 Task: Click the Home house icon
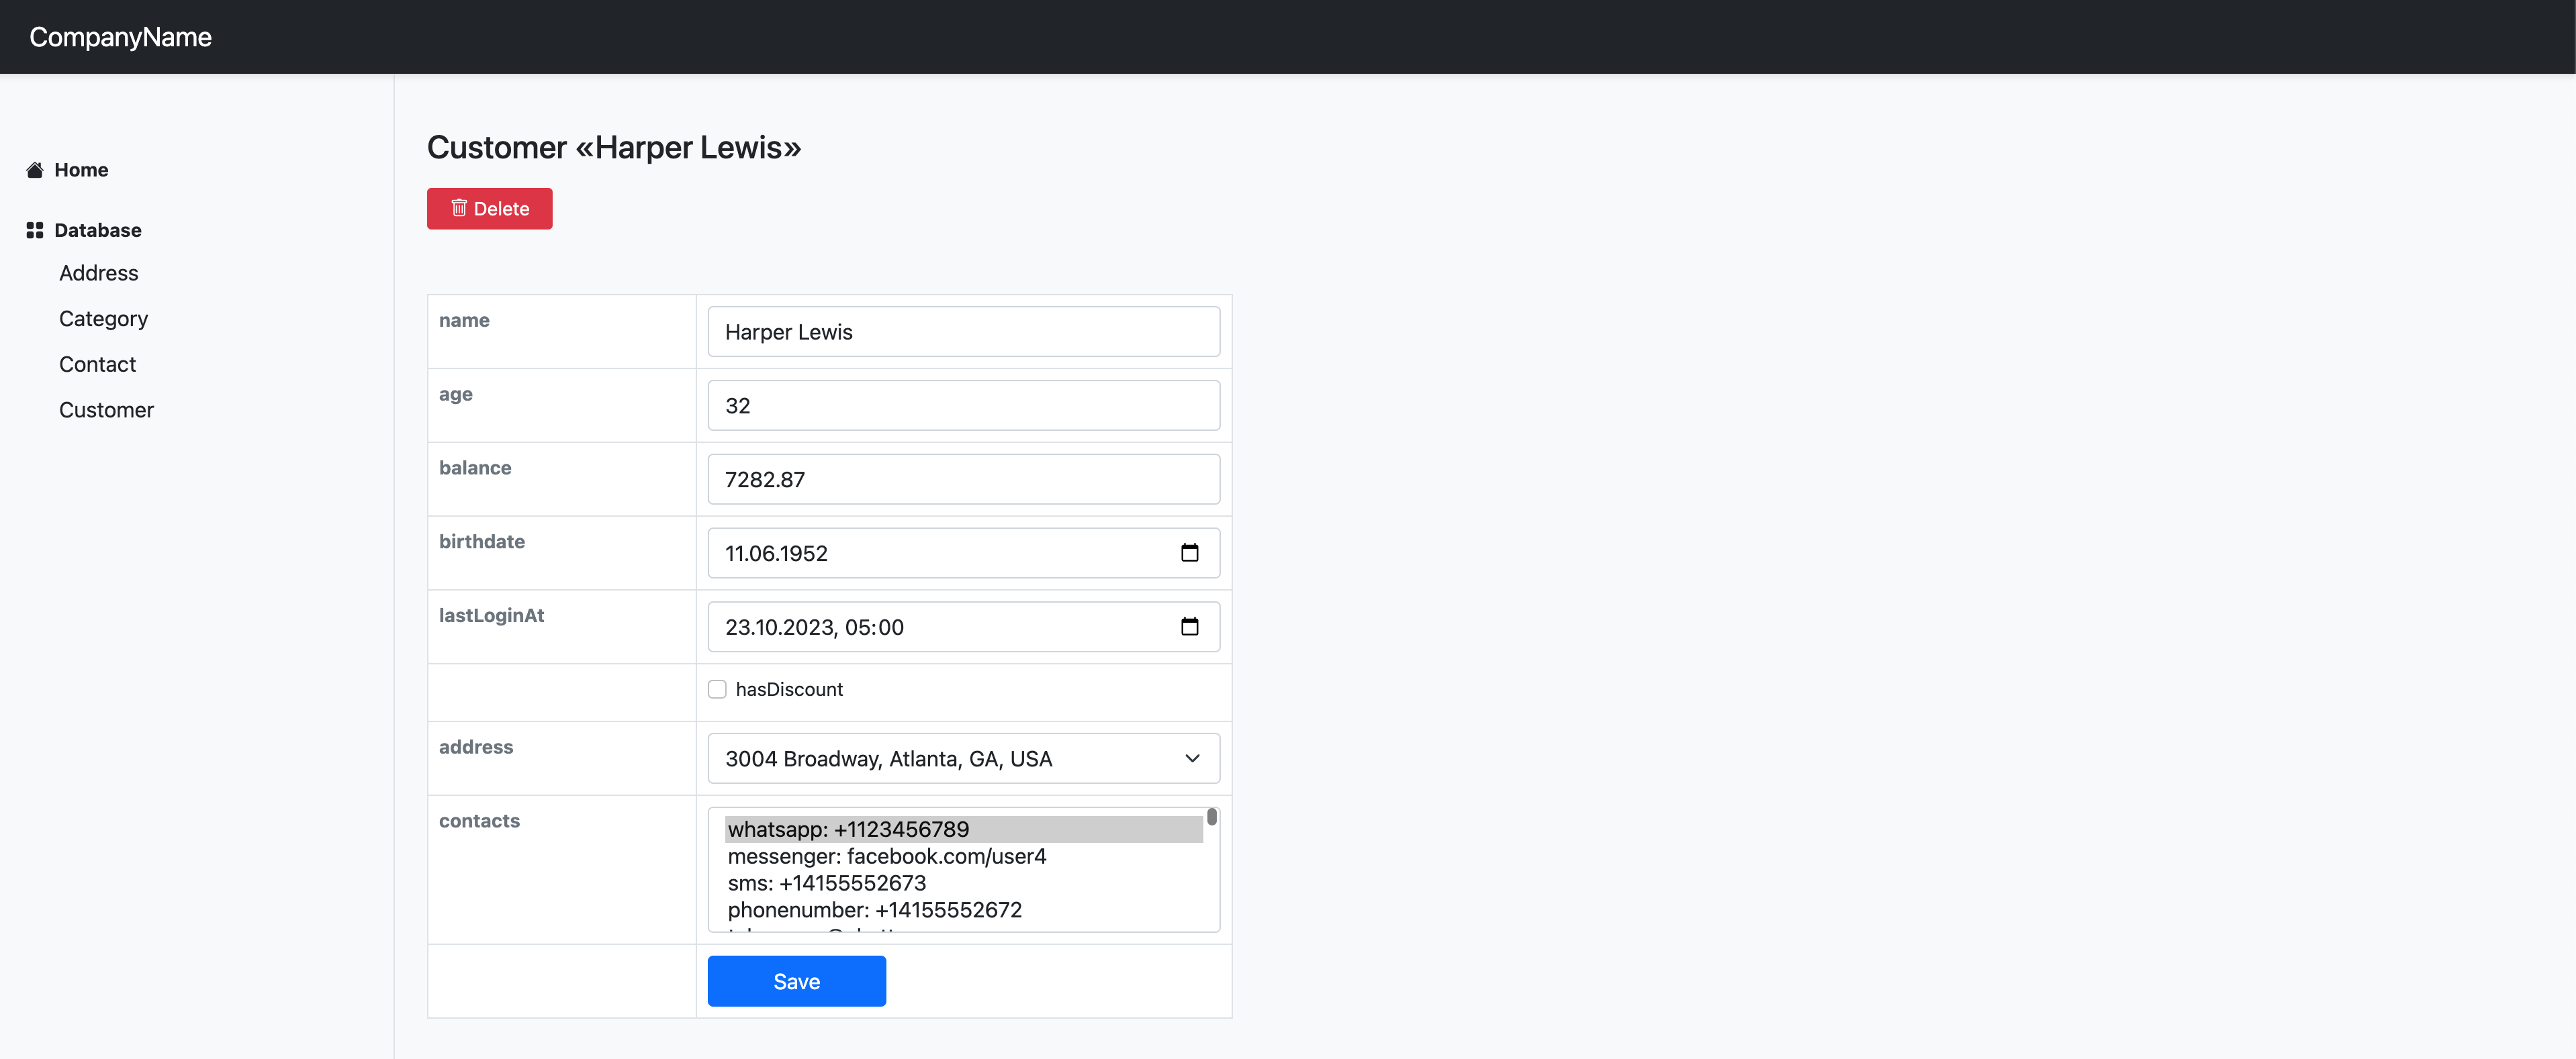35,170
